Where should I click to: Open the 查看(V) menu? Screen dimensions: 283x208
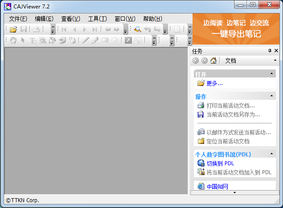[x=70, y=19]
